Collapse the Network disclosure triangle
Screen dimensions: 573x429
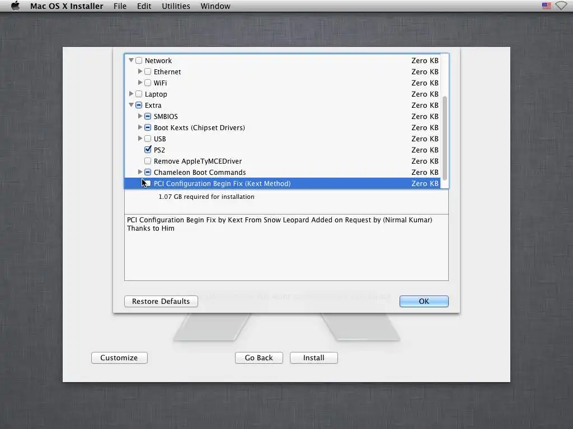pos(131,60)
